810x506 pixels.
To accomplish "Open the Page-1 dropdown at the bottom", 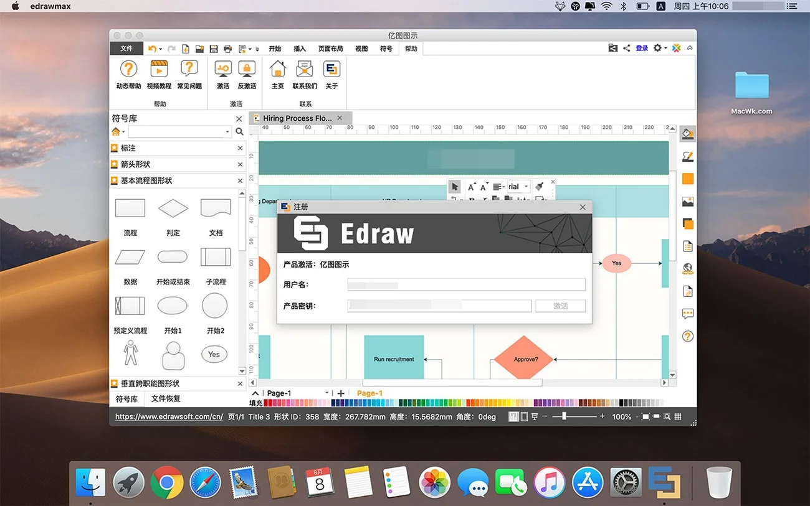I will click(x=327, y=393).
